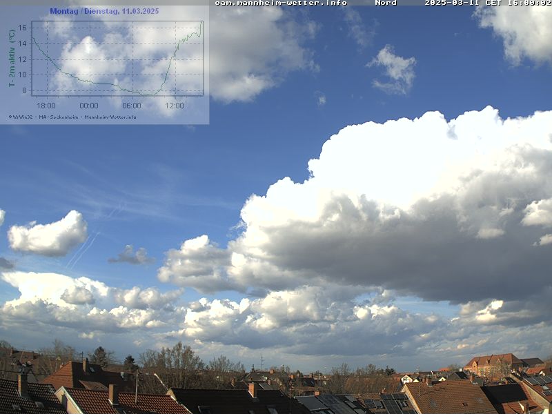Click the Nord direction label
This screenshot has height=414, width=552.
[x=386, y=3]
